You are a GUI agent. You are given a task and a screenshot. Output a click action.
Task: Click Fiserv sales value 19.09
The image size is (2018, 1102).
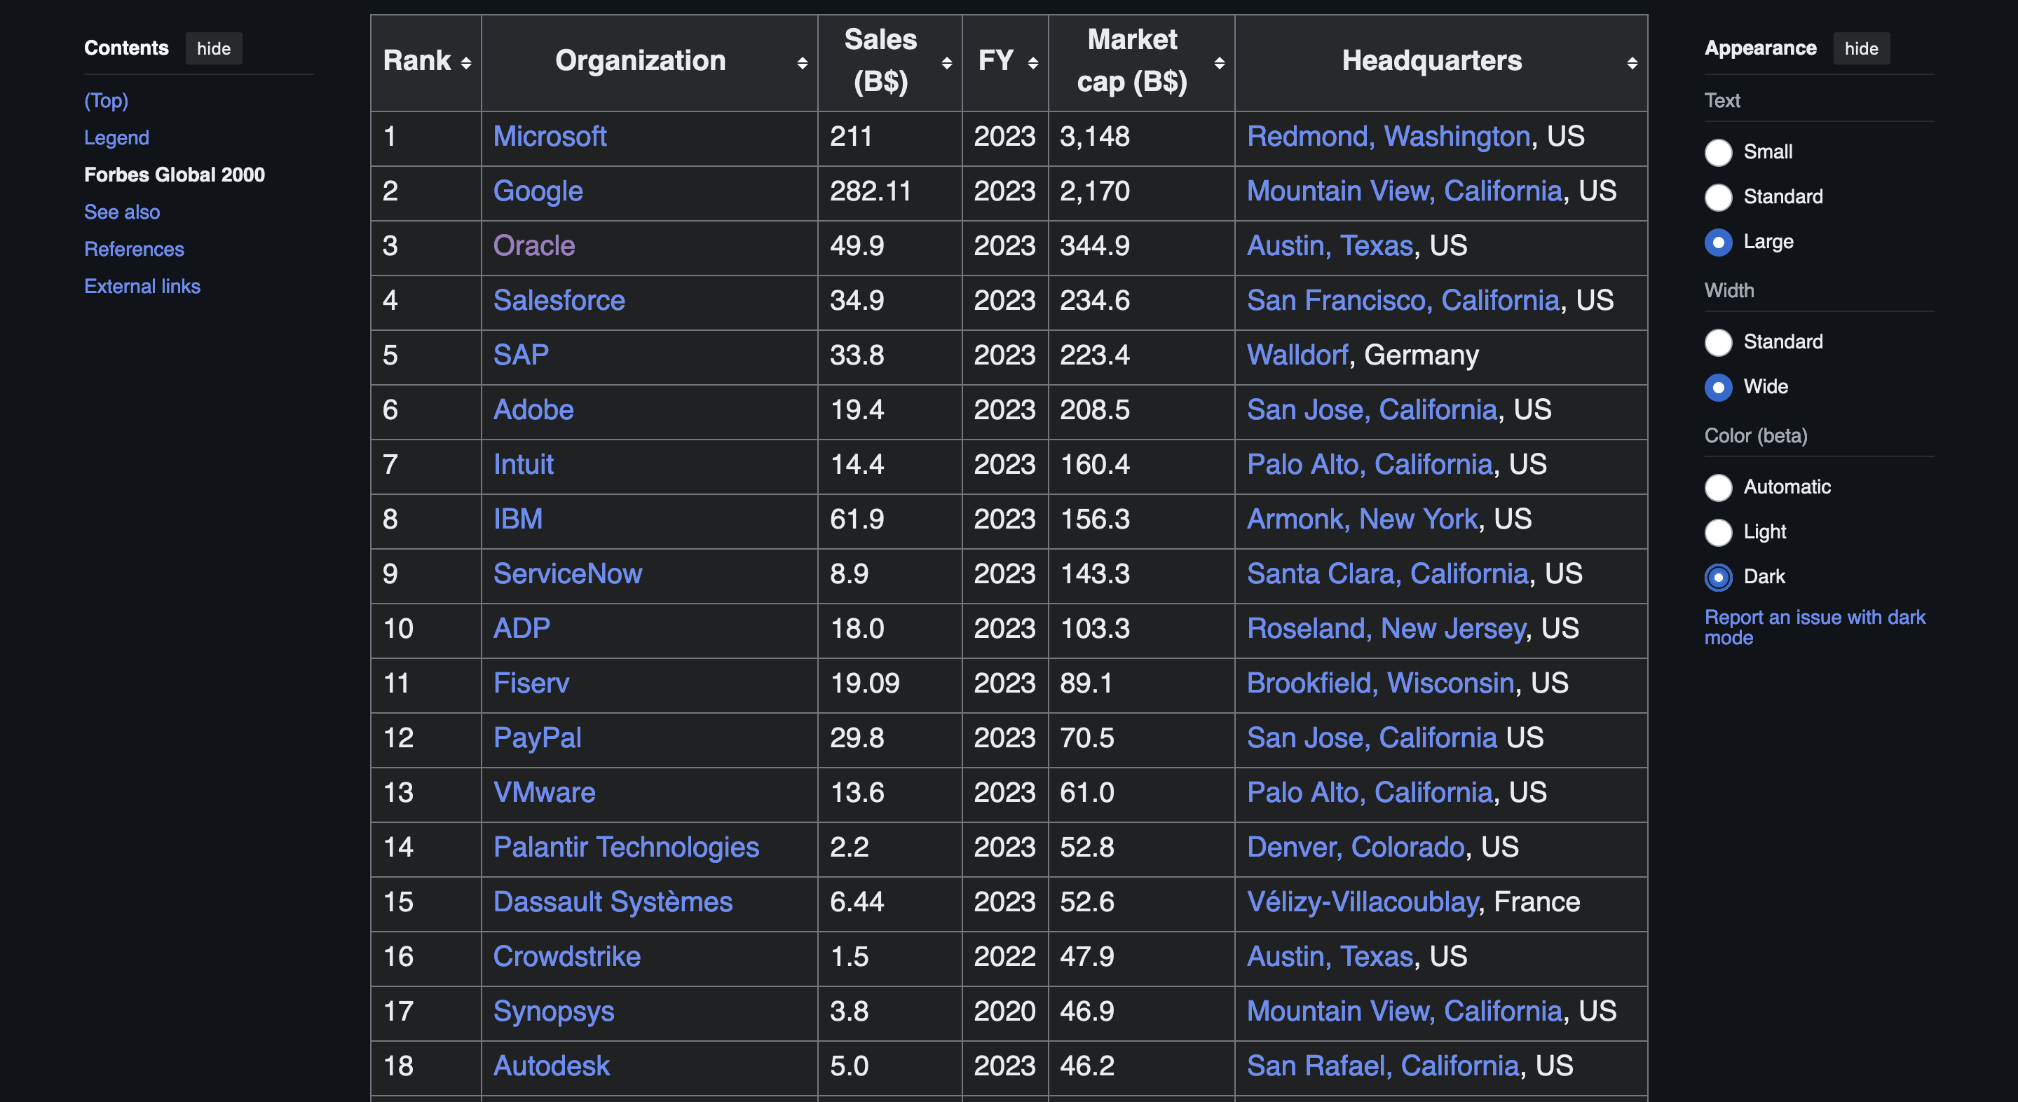[x=865, y=683]
